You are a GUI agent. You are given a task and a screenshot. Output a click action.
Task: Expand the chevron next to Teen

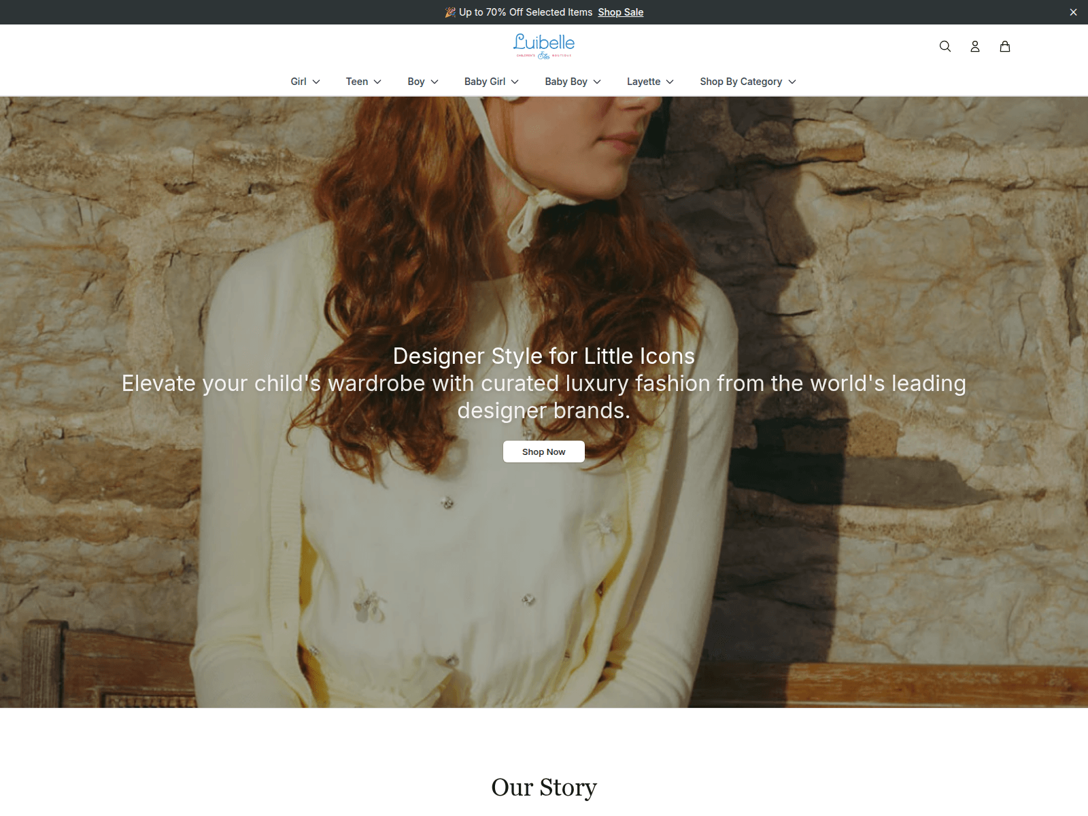coord(377,82)
